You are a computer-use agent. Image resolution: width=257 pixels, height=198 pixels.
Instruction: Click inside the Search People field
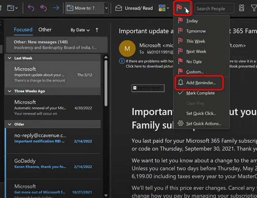213,8
